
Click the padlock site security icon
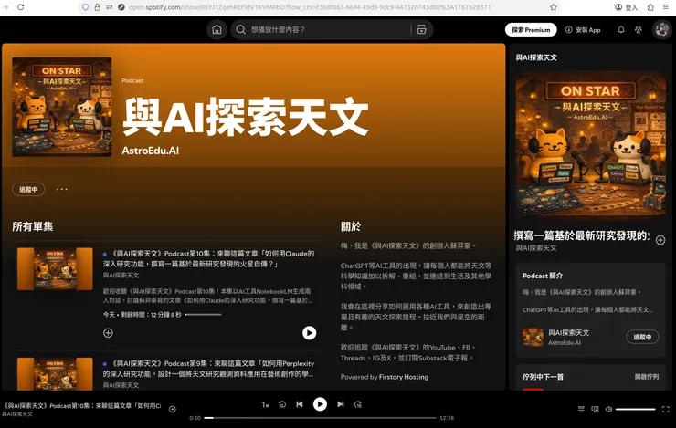(x=98, y=7)
